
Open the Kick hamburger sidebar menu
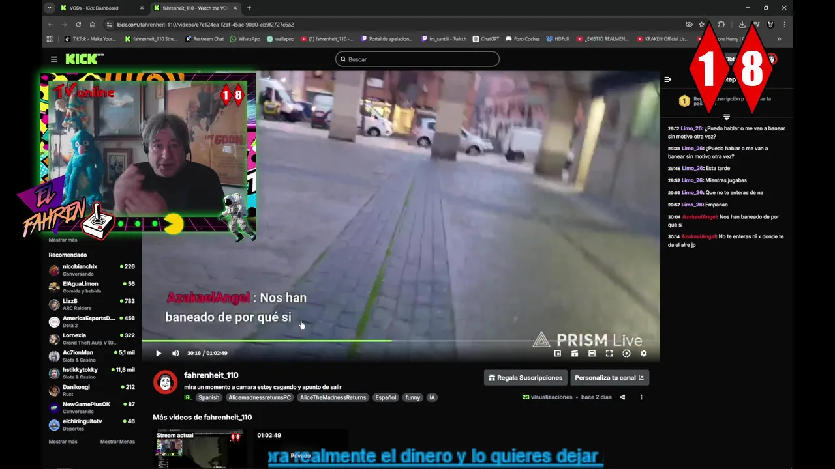[54, 59]
